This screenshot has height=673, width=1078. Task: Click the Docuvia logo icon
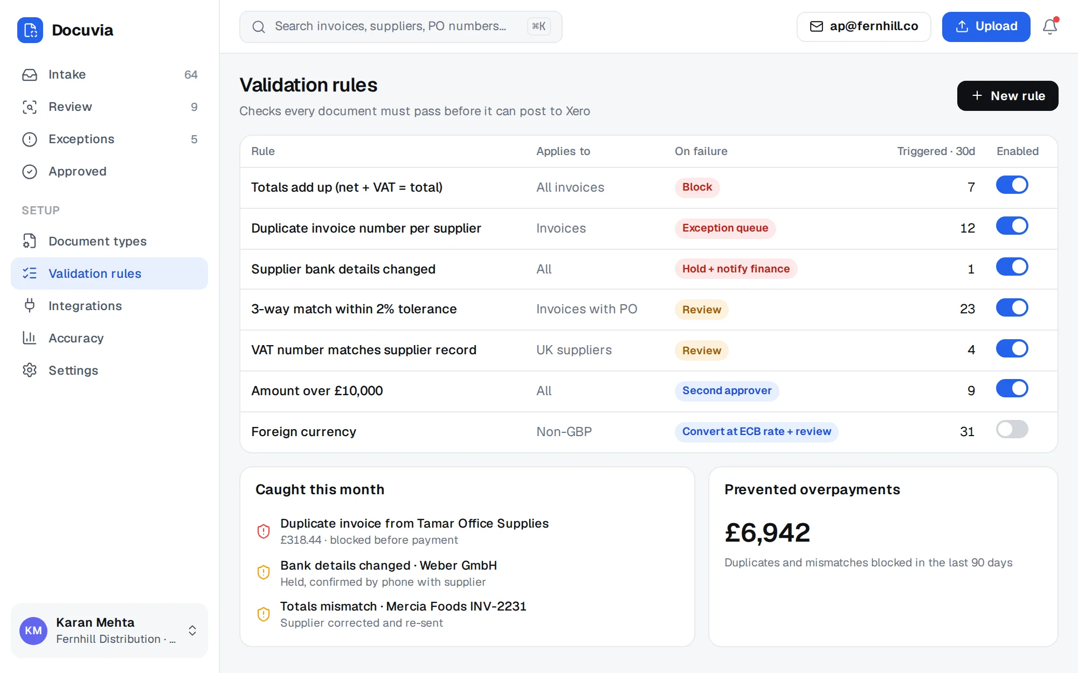(x=30, y=30)
